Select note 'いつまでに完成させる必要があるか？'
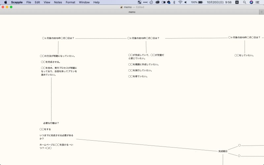 (x=56, y=137)
